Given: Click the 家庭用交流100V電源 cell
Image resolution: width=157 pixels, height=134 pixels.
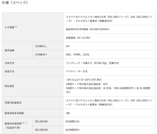Looking at the screenshot, I should (109, 29).
